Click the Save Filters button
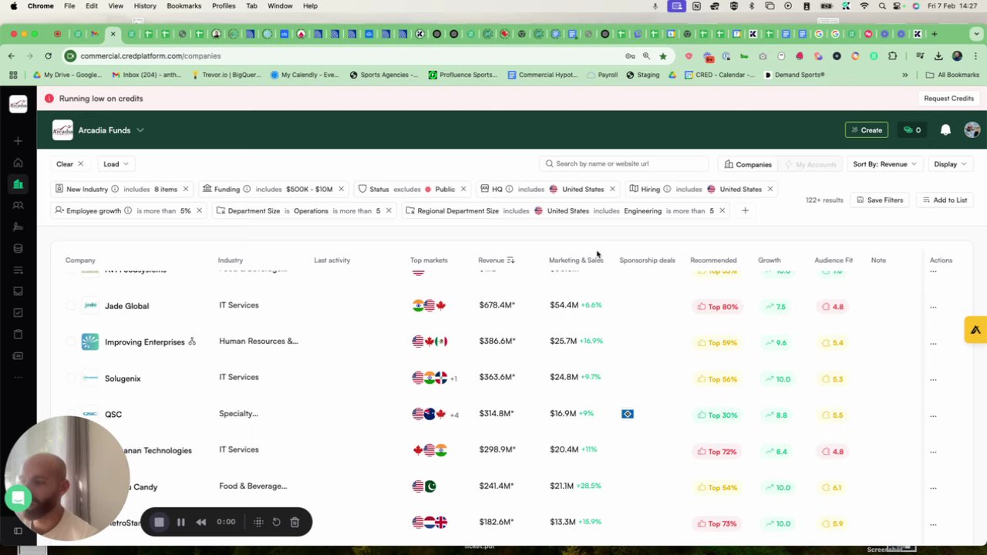The width and height of the screenshot is (987, 555). click(880, 200)
